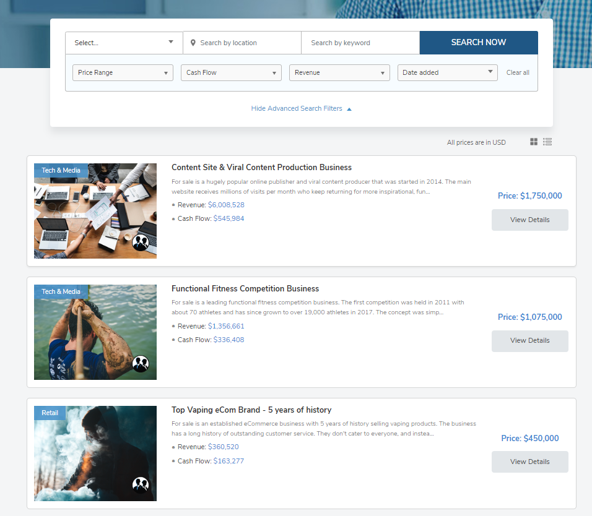
Task: Open Top Vaping eCom Brand listing title
Action: tap(251, 410)
